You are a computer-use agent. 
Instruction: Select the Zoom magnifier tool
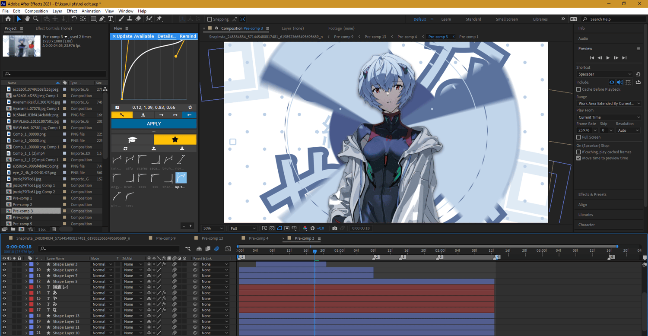[x=36, y=19]
